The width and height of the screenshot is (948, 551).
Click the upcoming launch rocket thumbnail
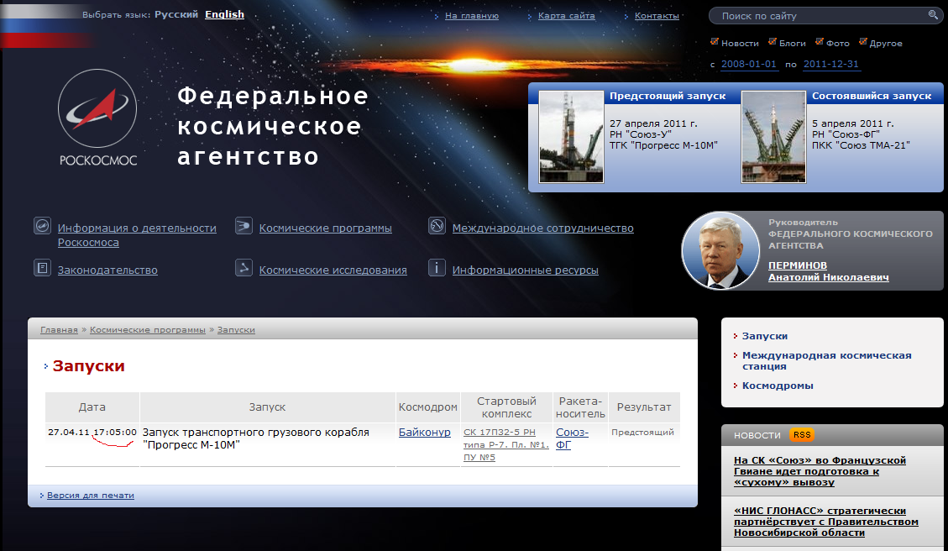pyautogui.click(x=571, y=137)
